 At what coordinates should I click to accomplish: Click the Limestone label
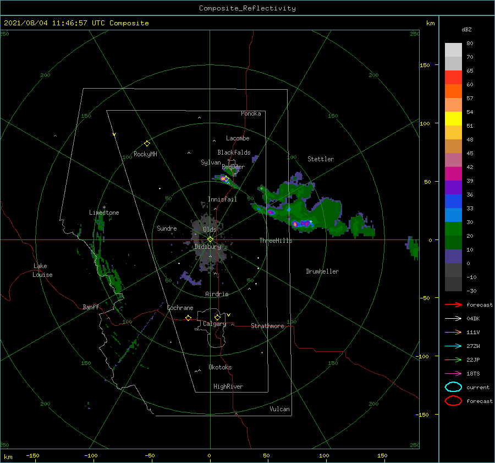[104, 213]
